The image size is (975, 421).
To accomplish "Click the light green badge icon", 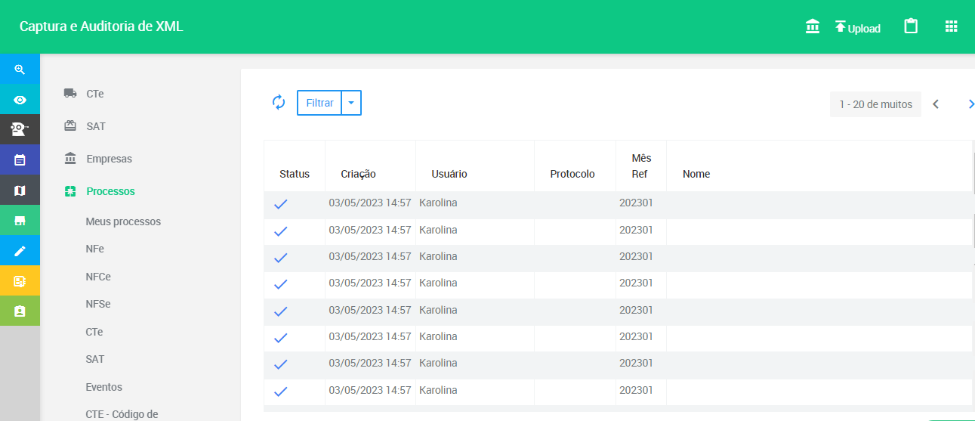I will [x=20, y=311].
